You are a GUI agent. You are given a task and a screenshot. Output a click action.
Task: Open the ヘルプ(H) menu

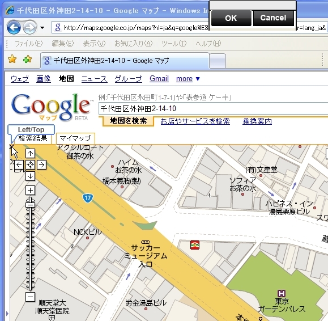click(x=208, y=44)
